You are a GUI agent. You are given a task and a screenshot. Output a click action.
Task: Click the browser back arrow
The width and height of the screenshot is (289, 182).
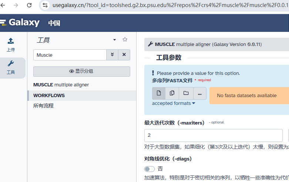pos(3,5)
